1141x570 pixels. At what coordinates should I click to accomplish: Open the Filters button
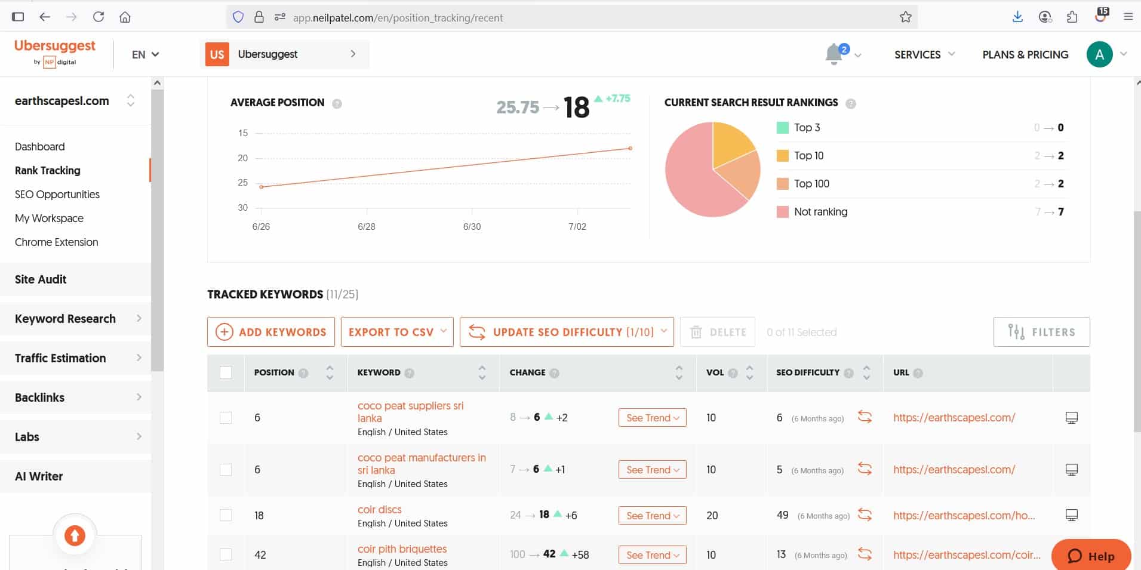click(1041, 332)
